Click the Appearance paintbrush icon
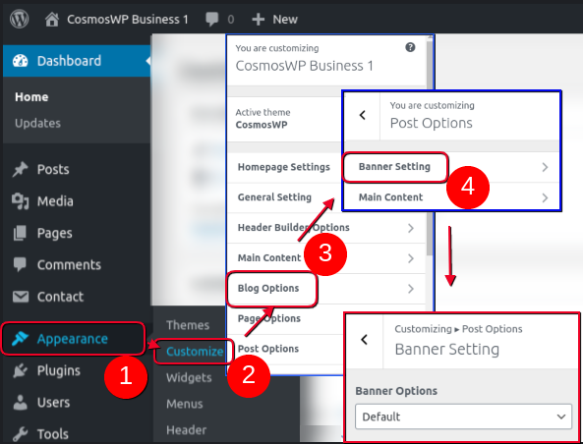583x444 pixels. (20, 339)
